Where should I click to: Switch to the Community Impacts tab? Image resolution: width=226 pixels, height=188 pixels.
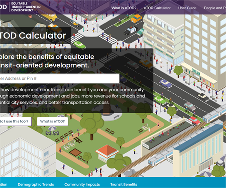tap(82, 184)
